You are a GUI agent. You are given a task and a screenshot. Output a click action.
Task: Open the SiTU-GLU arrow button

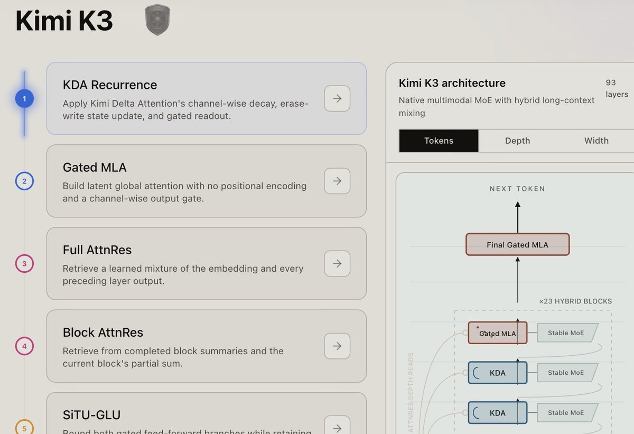click(337, 426)
